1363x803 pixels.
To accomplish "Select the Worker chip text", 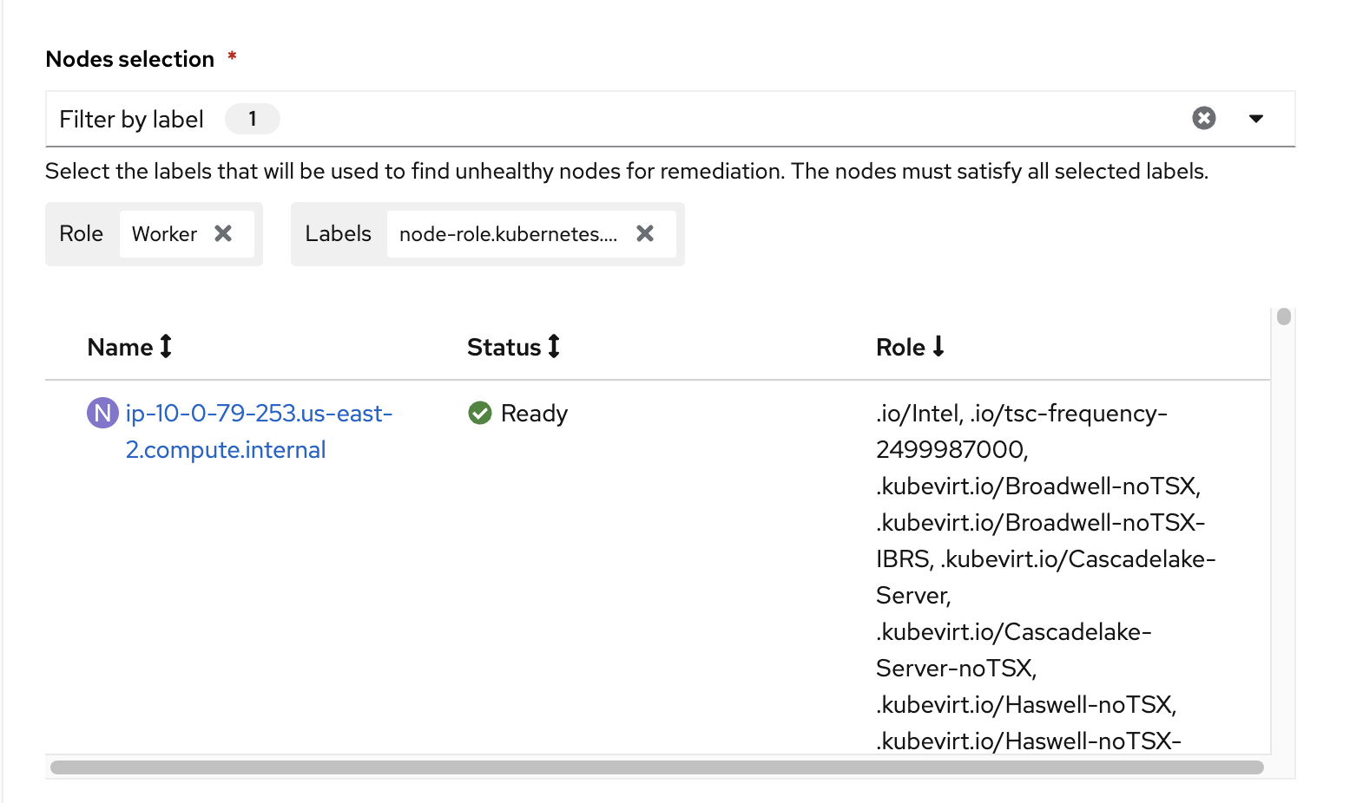I will tap(164, 234).
